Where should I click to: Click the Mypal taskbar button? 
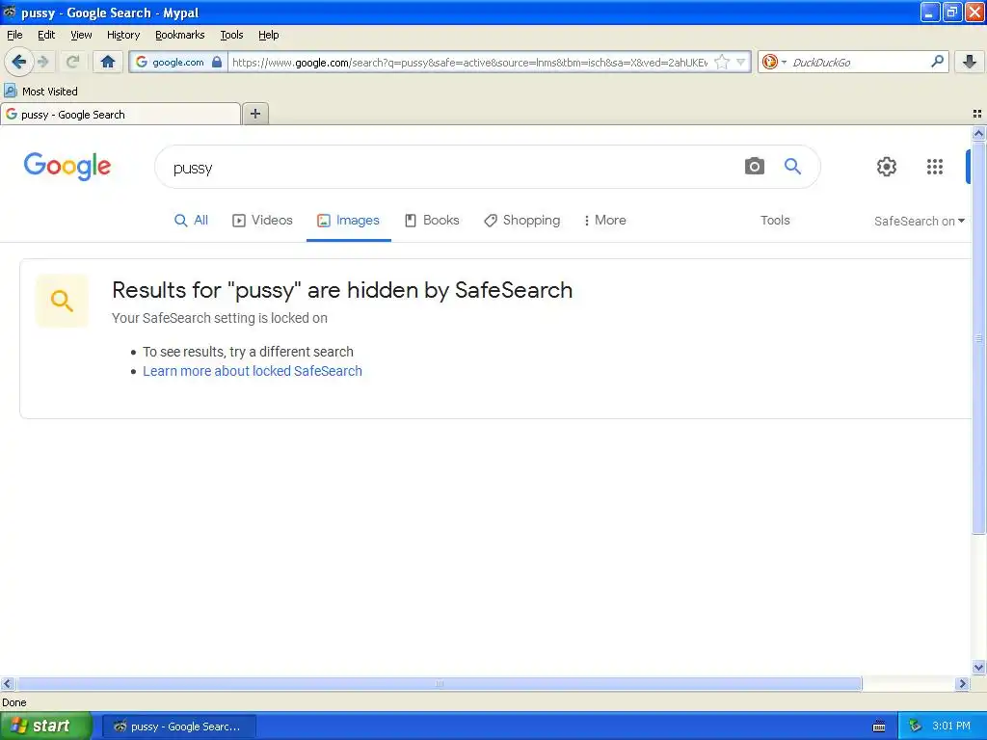[178, 727]
